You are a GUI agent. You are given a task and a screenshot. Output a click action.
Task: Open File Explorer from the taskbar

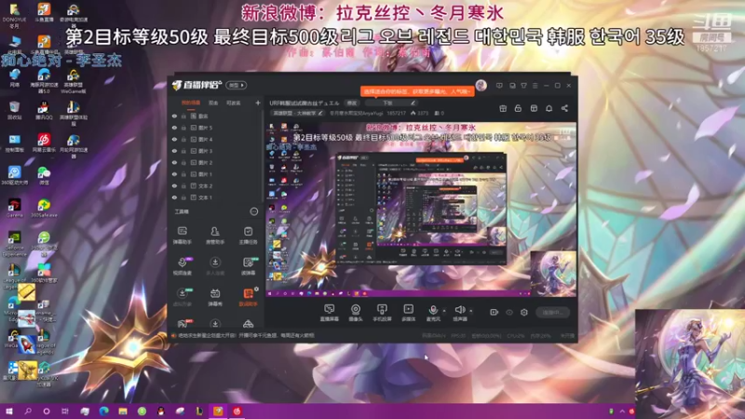123,412
